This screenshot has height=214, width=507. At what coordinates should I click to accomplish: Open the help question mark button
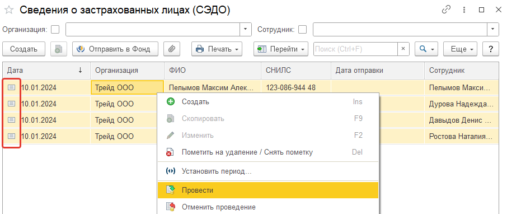click(x=491, y=49)
